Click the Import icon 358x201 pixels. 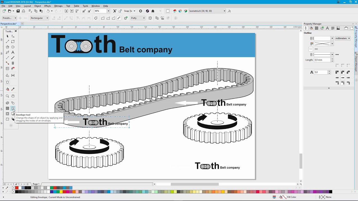tap(66, 11)
